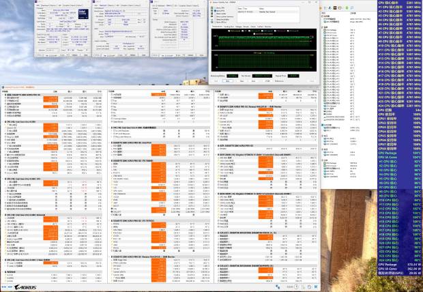Click Intel Core logo in CPU-Z
The height and width of the screenshot is (292, 423).
[83, 14]
